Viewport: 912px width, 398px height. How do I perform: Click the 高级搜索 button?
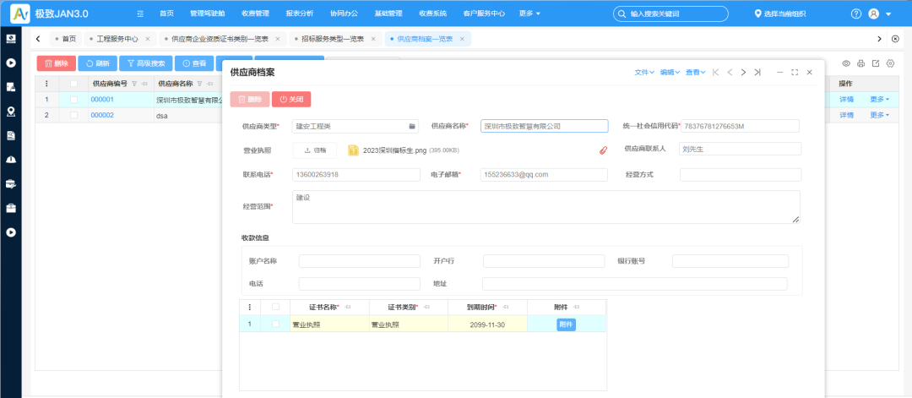146,63
